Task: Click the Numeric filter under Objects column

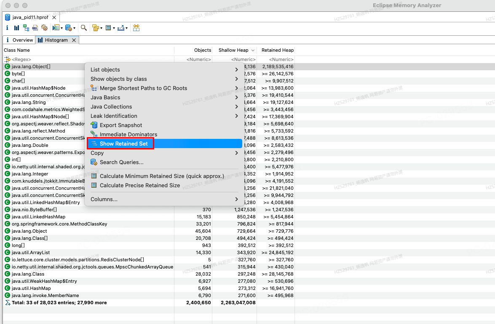Action: (x=193, y=59)
